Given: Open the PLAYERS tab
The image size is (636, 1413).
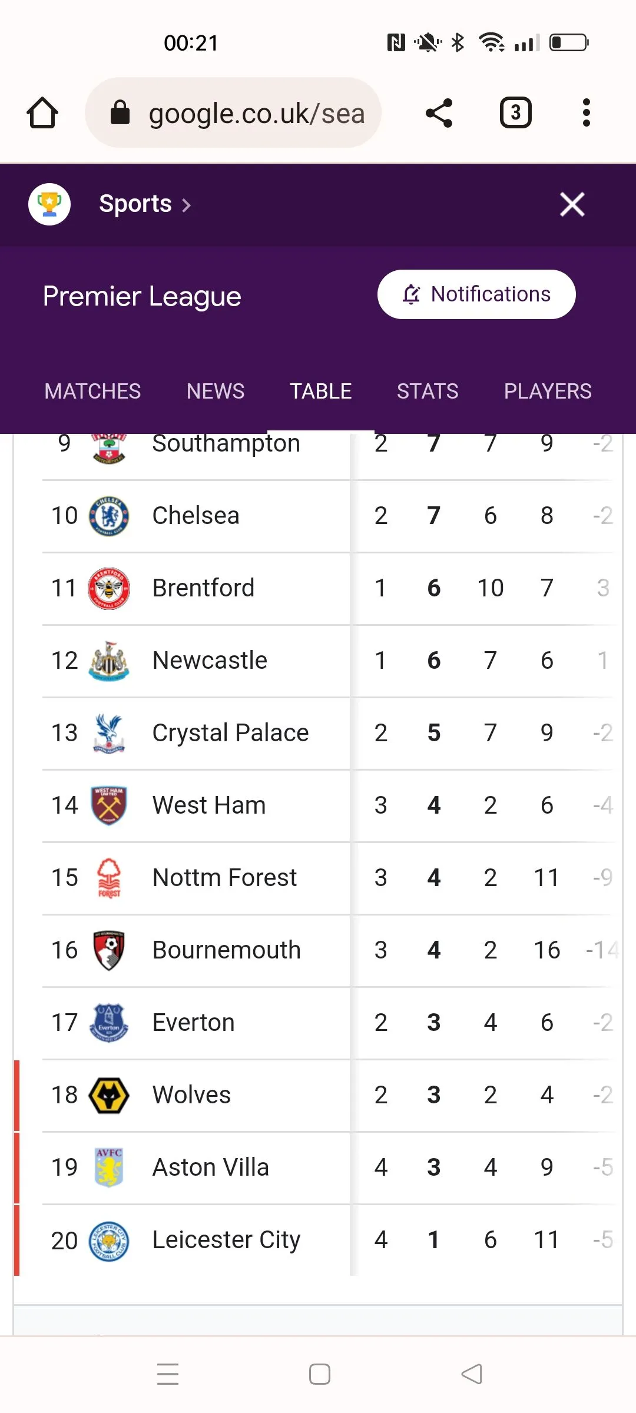Looking at the screenshot, I should 548,391.
